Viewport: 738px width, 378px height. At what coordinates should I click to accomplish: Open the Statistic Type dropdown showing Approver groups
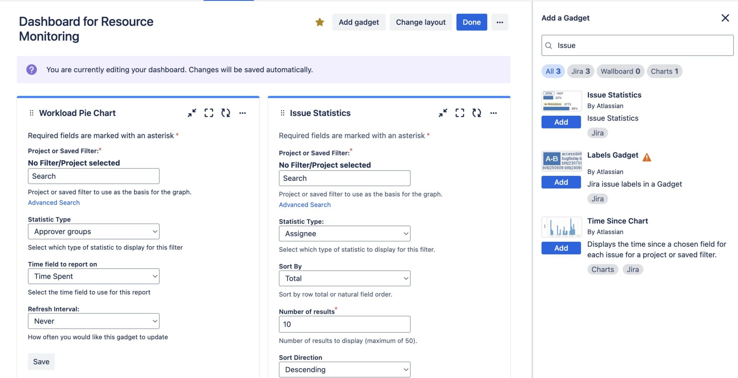point(93,231)
